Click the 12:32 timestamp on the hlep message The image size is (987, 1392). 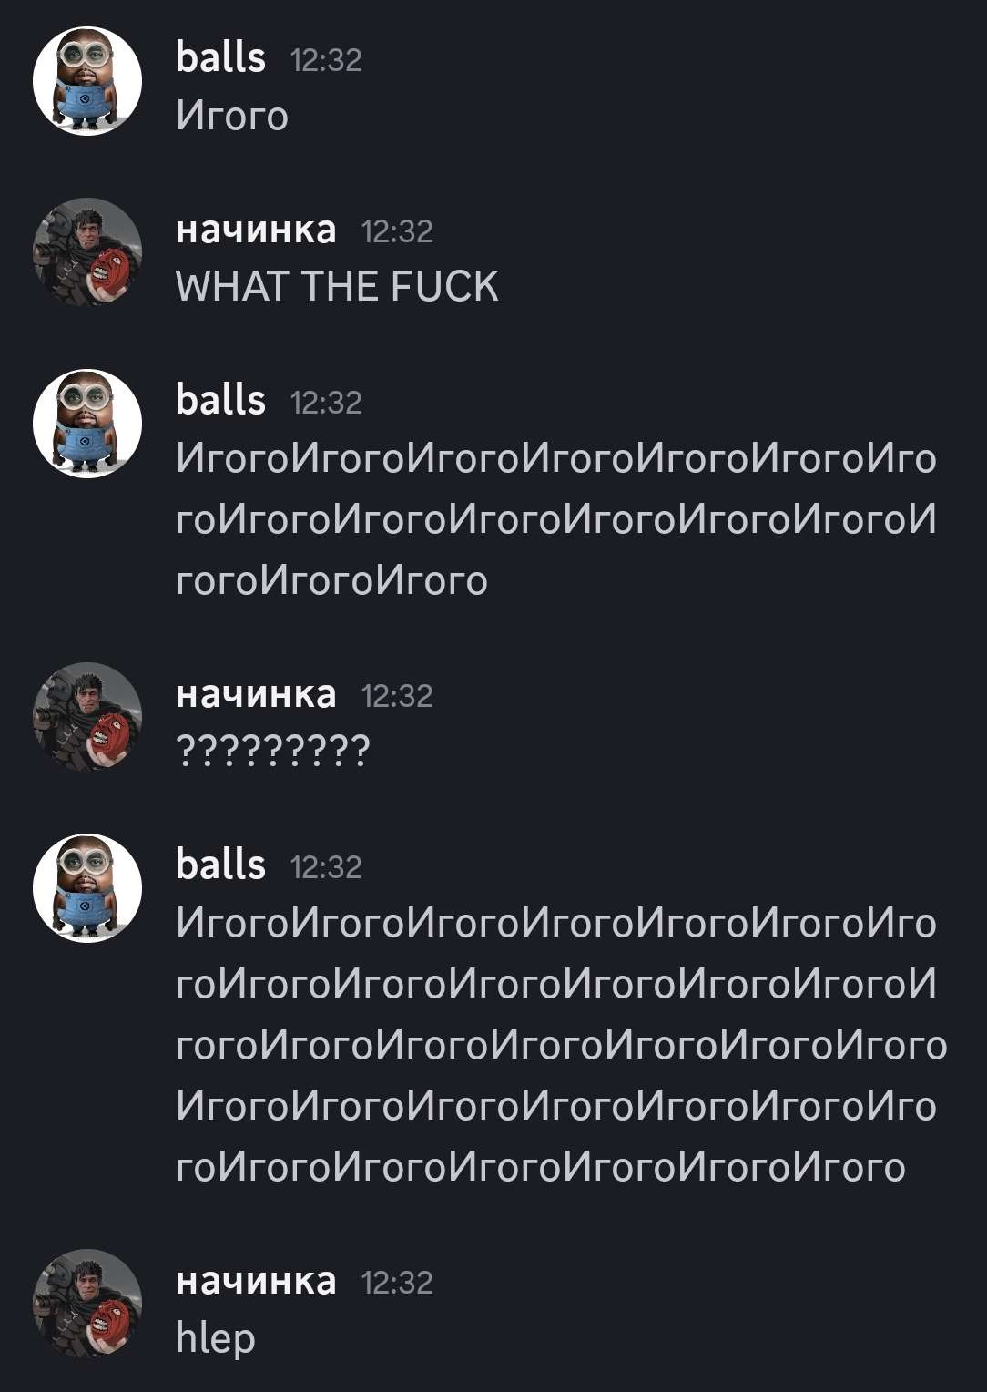(x=397, y=1283)
